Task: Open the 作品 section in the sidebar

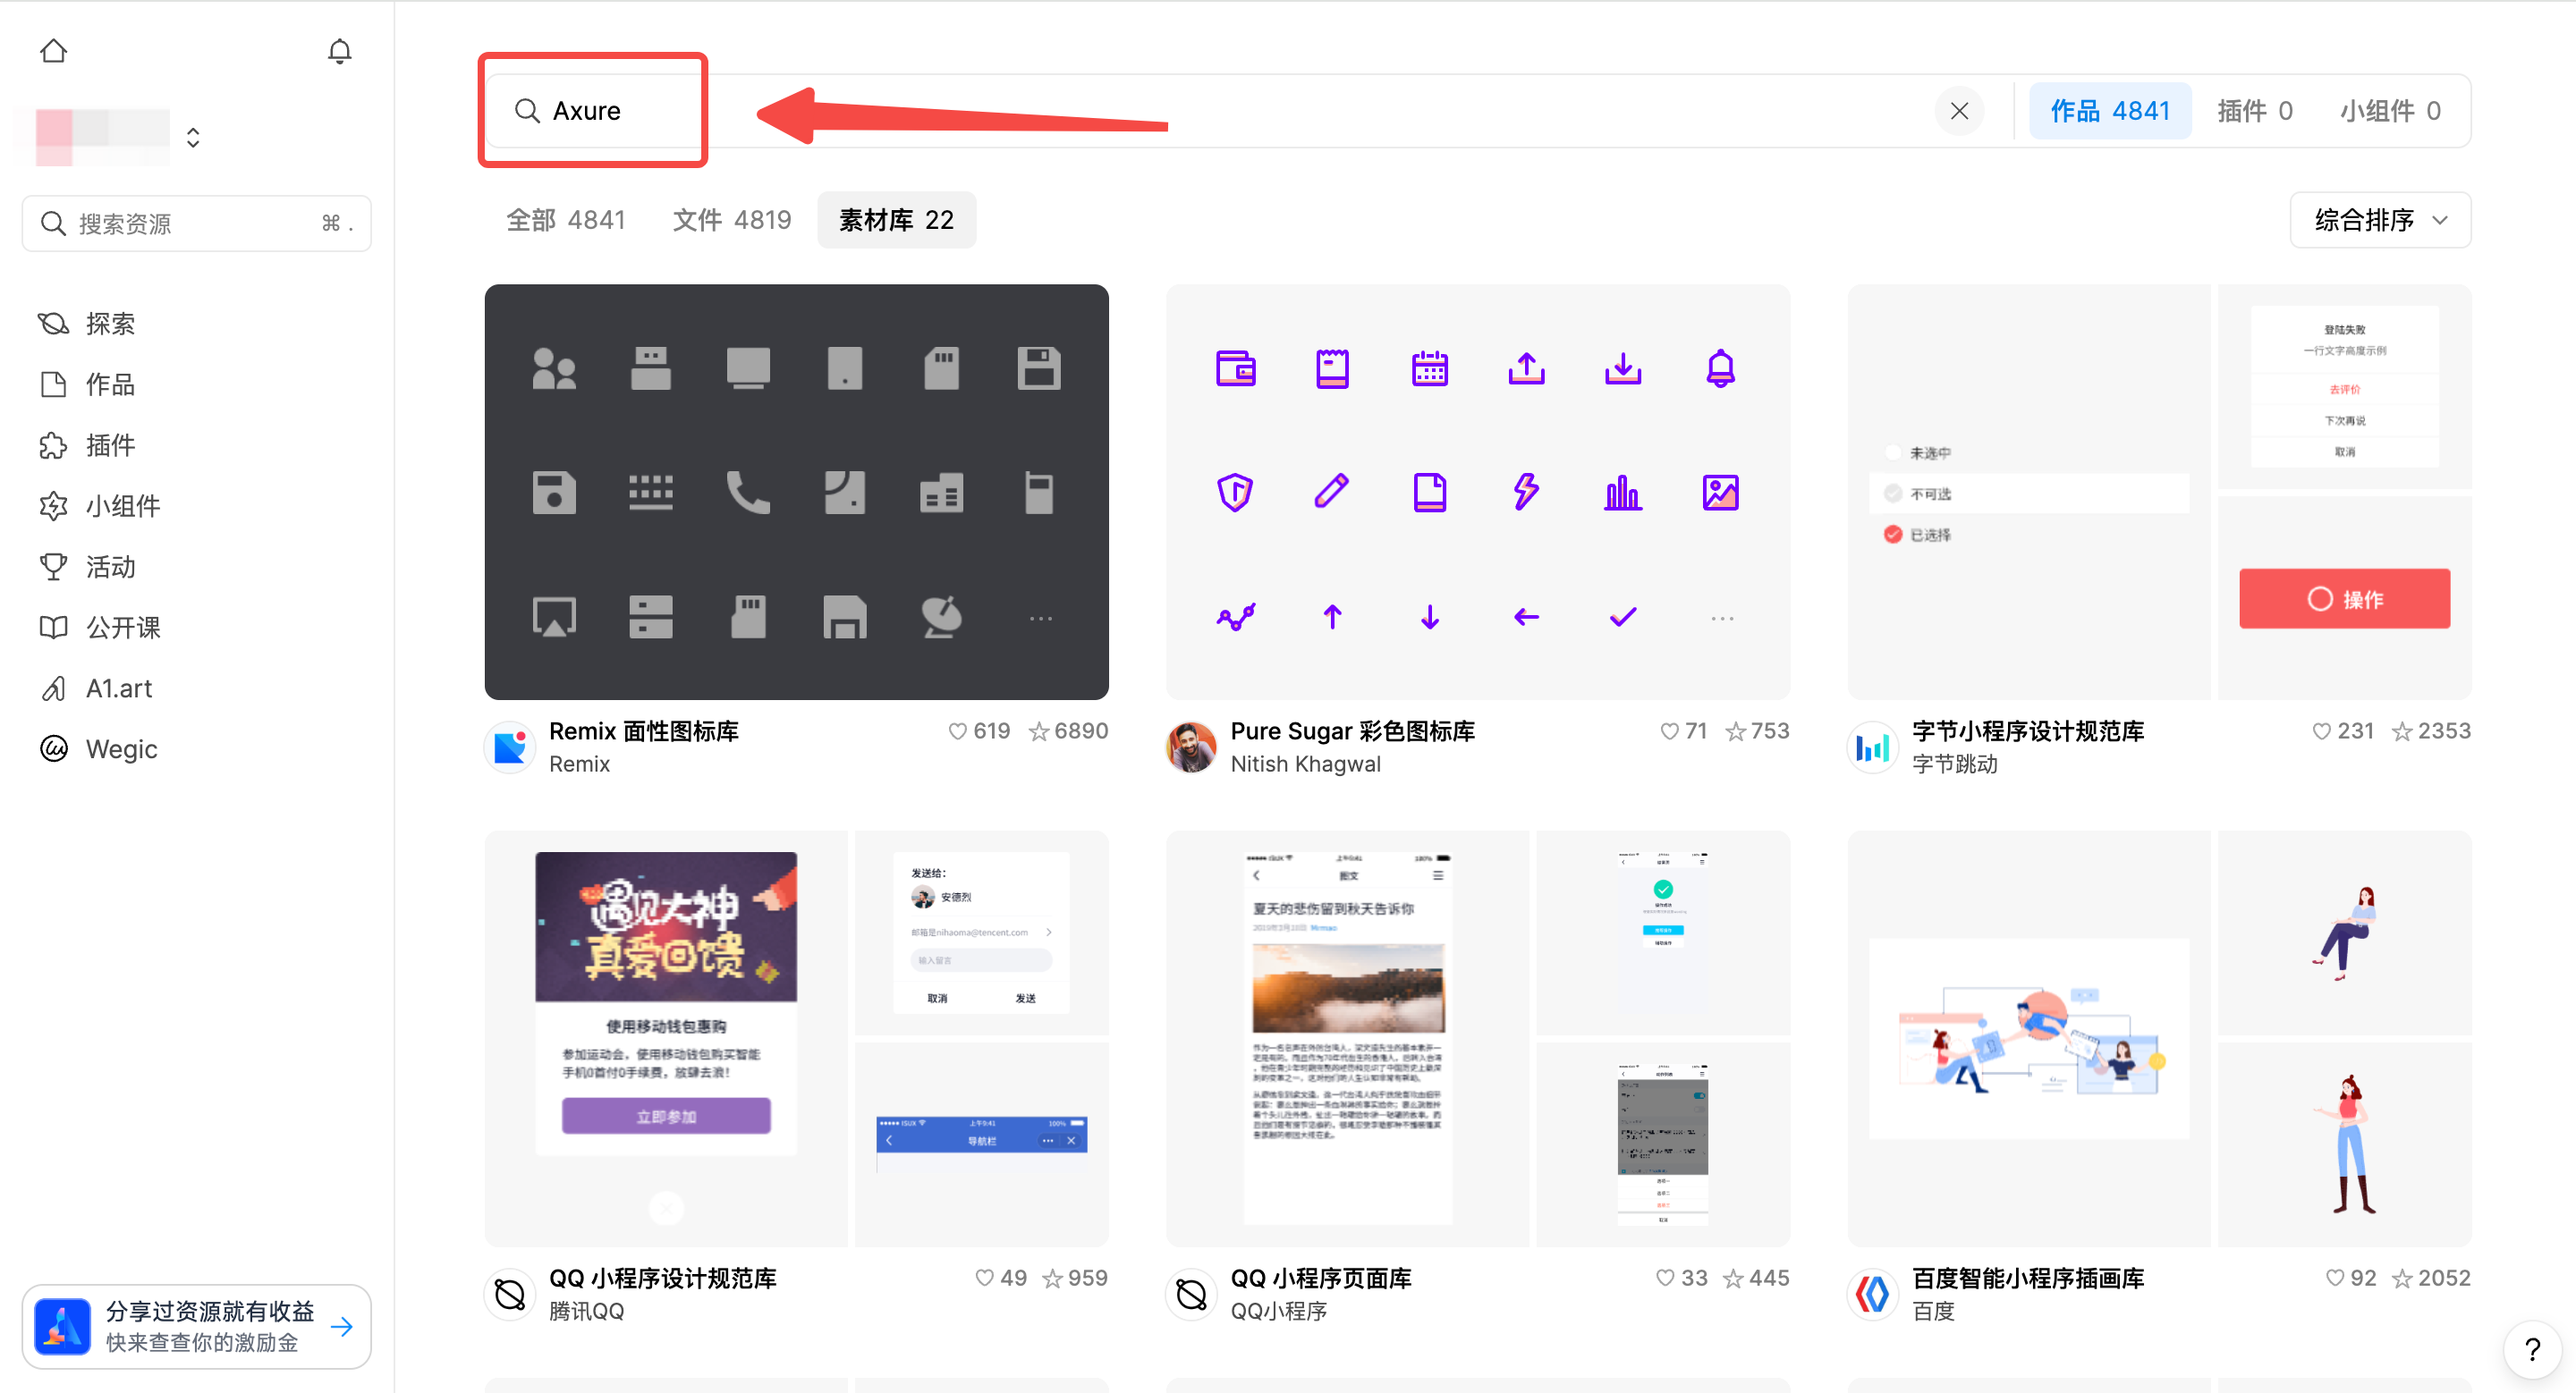Action: [109, 384]
